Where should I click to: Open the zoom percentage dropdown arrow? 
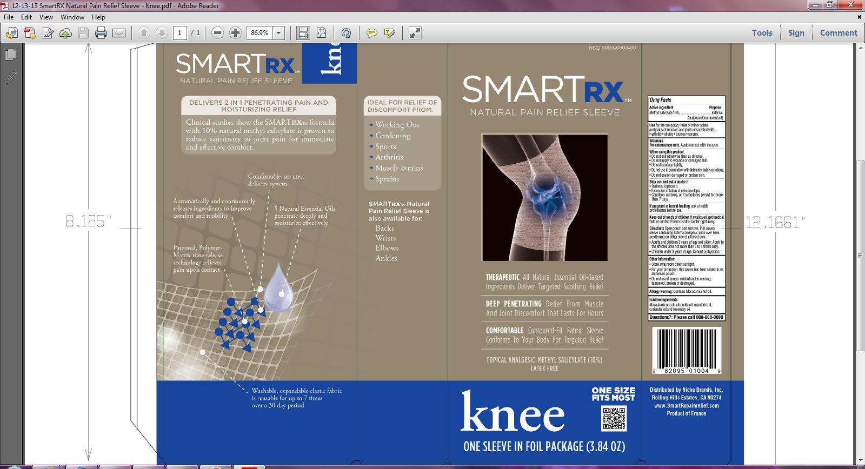click(279, 33)
